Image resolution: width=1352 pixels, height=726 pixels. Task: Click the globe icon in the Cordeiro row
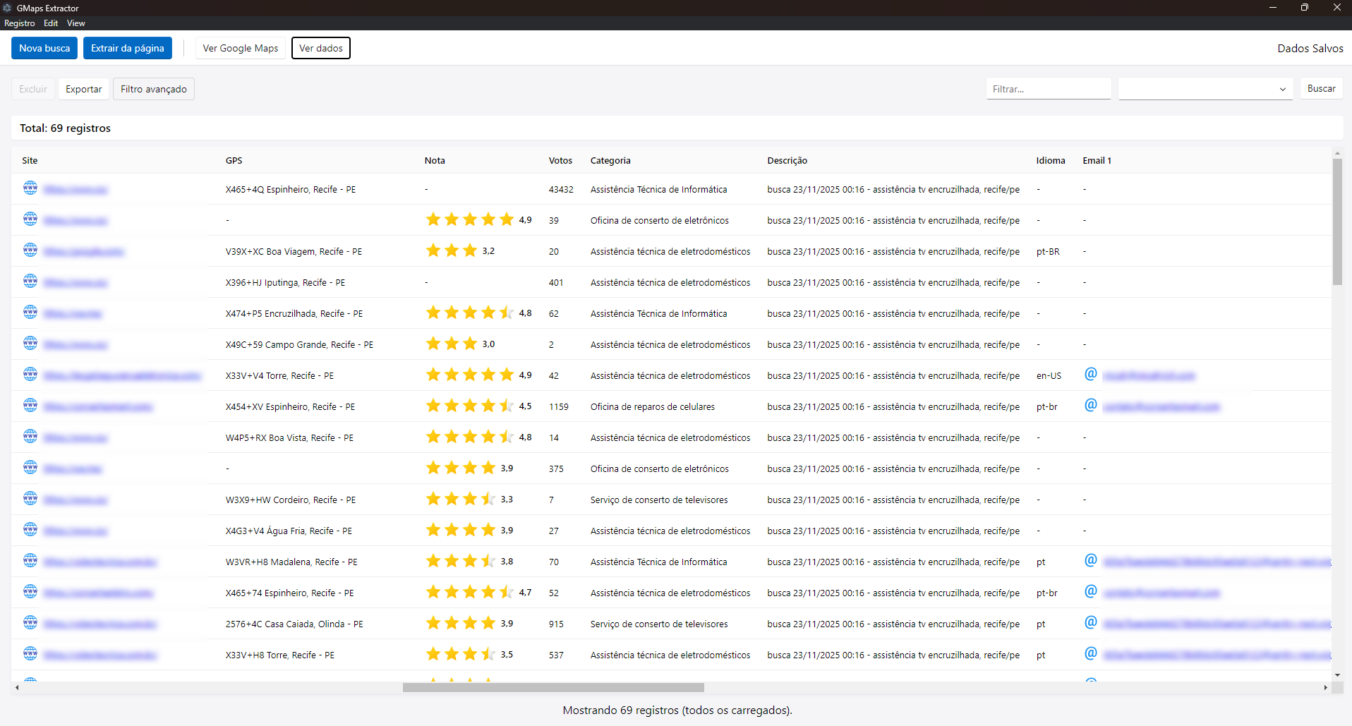[30, 498]
